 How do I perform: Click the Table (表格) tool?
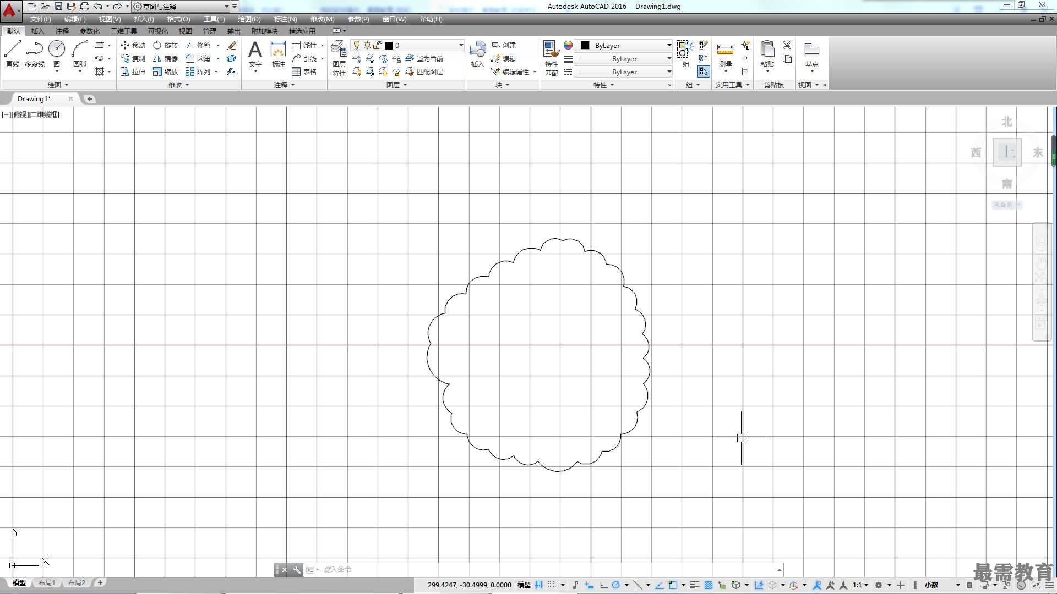click(x=304, y=71)
